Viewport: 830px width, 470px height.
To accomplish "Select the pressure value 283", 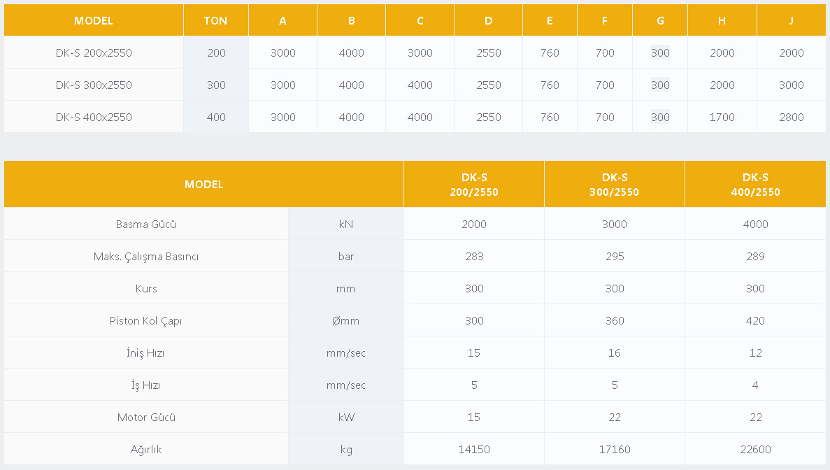I will tap(474, 257).
